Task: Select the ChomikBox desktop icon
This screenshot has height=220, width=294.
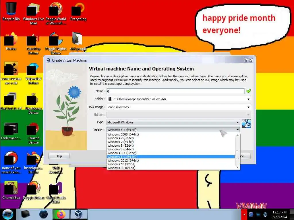Action: [11, 190]
